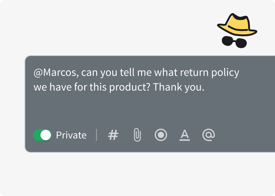Click the vertical divider beside Private
The image size is (275, 196).
coord(97,135)
